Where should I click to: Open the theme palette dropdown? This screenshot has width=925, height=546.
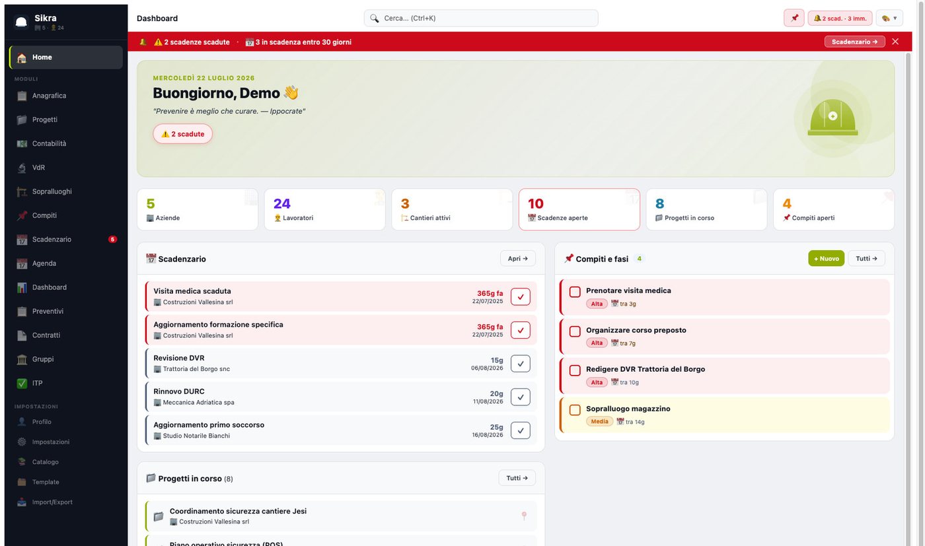(x=889, y=18)
